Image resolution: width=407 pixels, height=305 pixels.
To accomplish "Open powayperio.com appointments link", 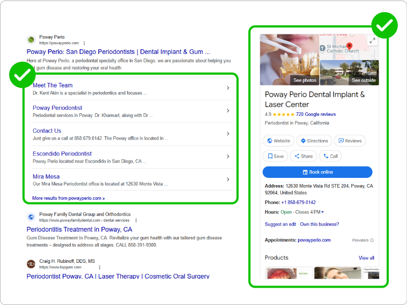I will point(314,240).
